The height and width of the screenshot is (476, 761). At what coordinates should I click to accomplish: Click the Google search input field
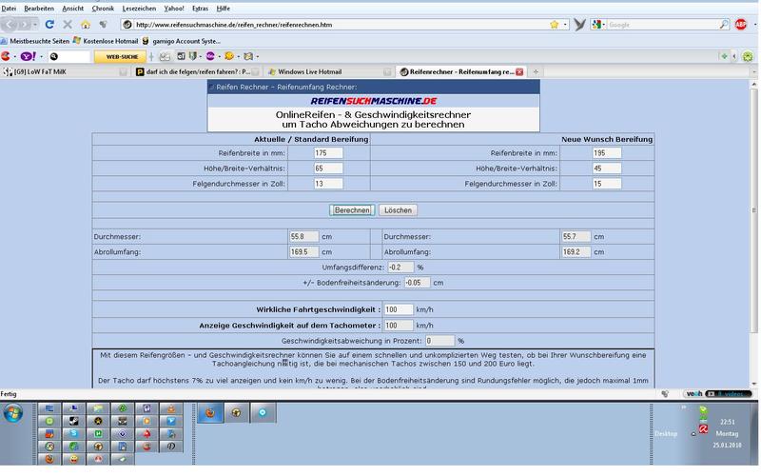coord(662,25)
